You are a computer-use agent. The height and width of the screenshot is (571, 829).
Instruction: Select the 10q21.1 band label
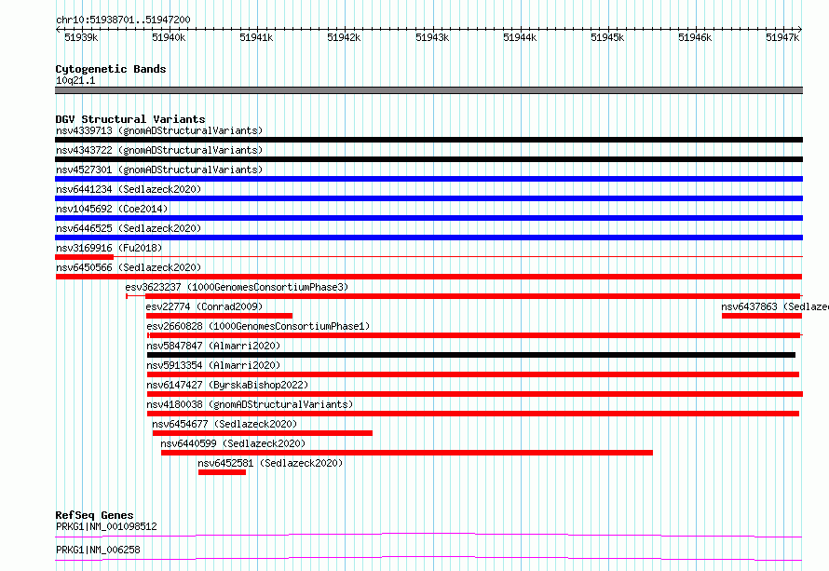click(75, 80)
